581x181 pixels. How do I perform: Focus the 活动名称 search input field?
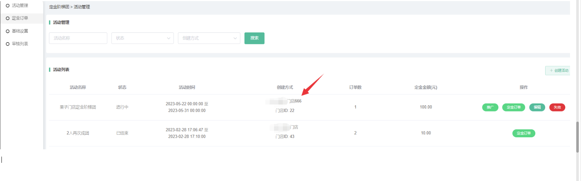(x=78, y=38)
